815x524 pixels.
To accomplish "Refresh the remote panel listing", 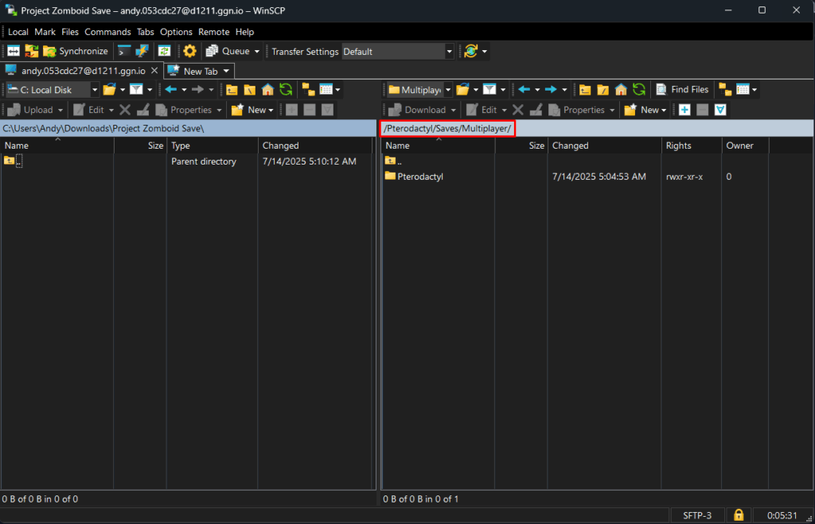I will [639, 90].
